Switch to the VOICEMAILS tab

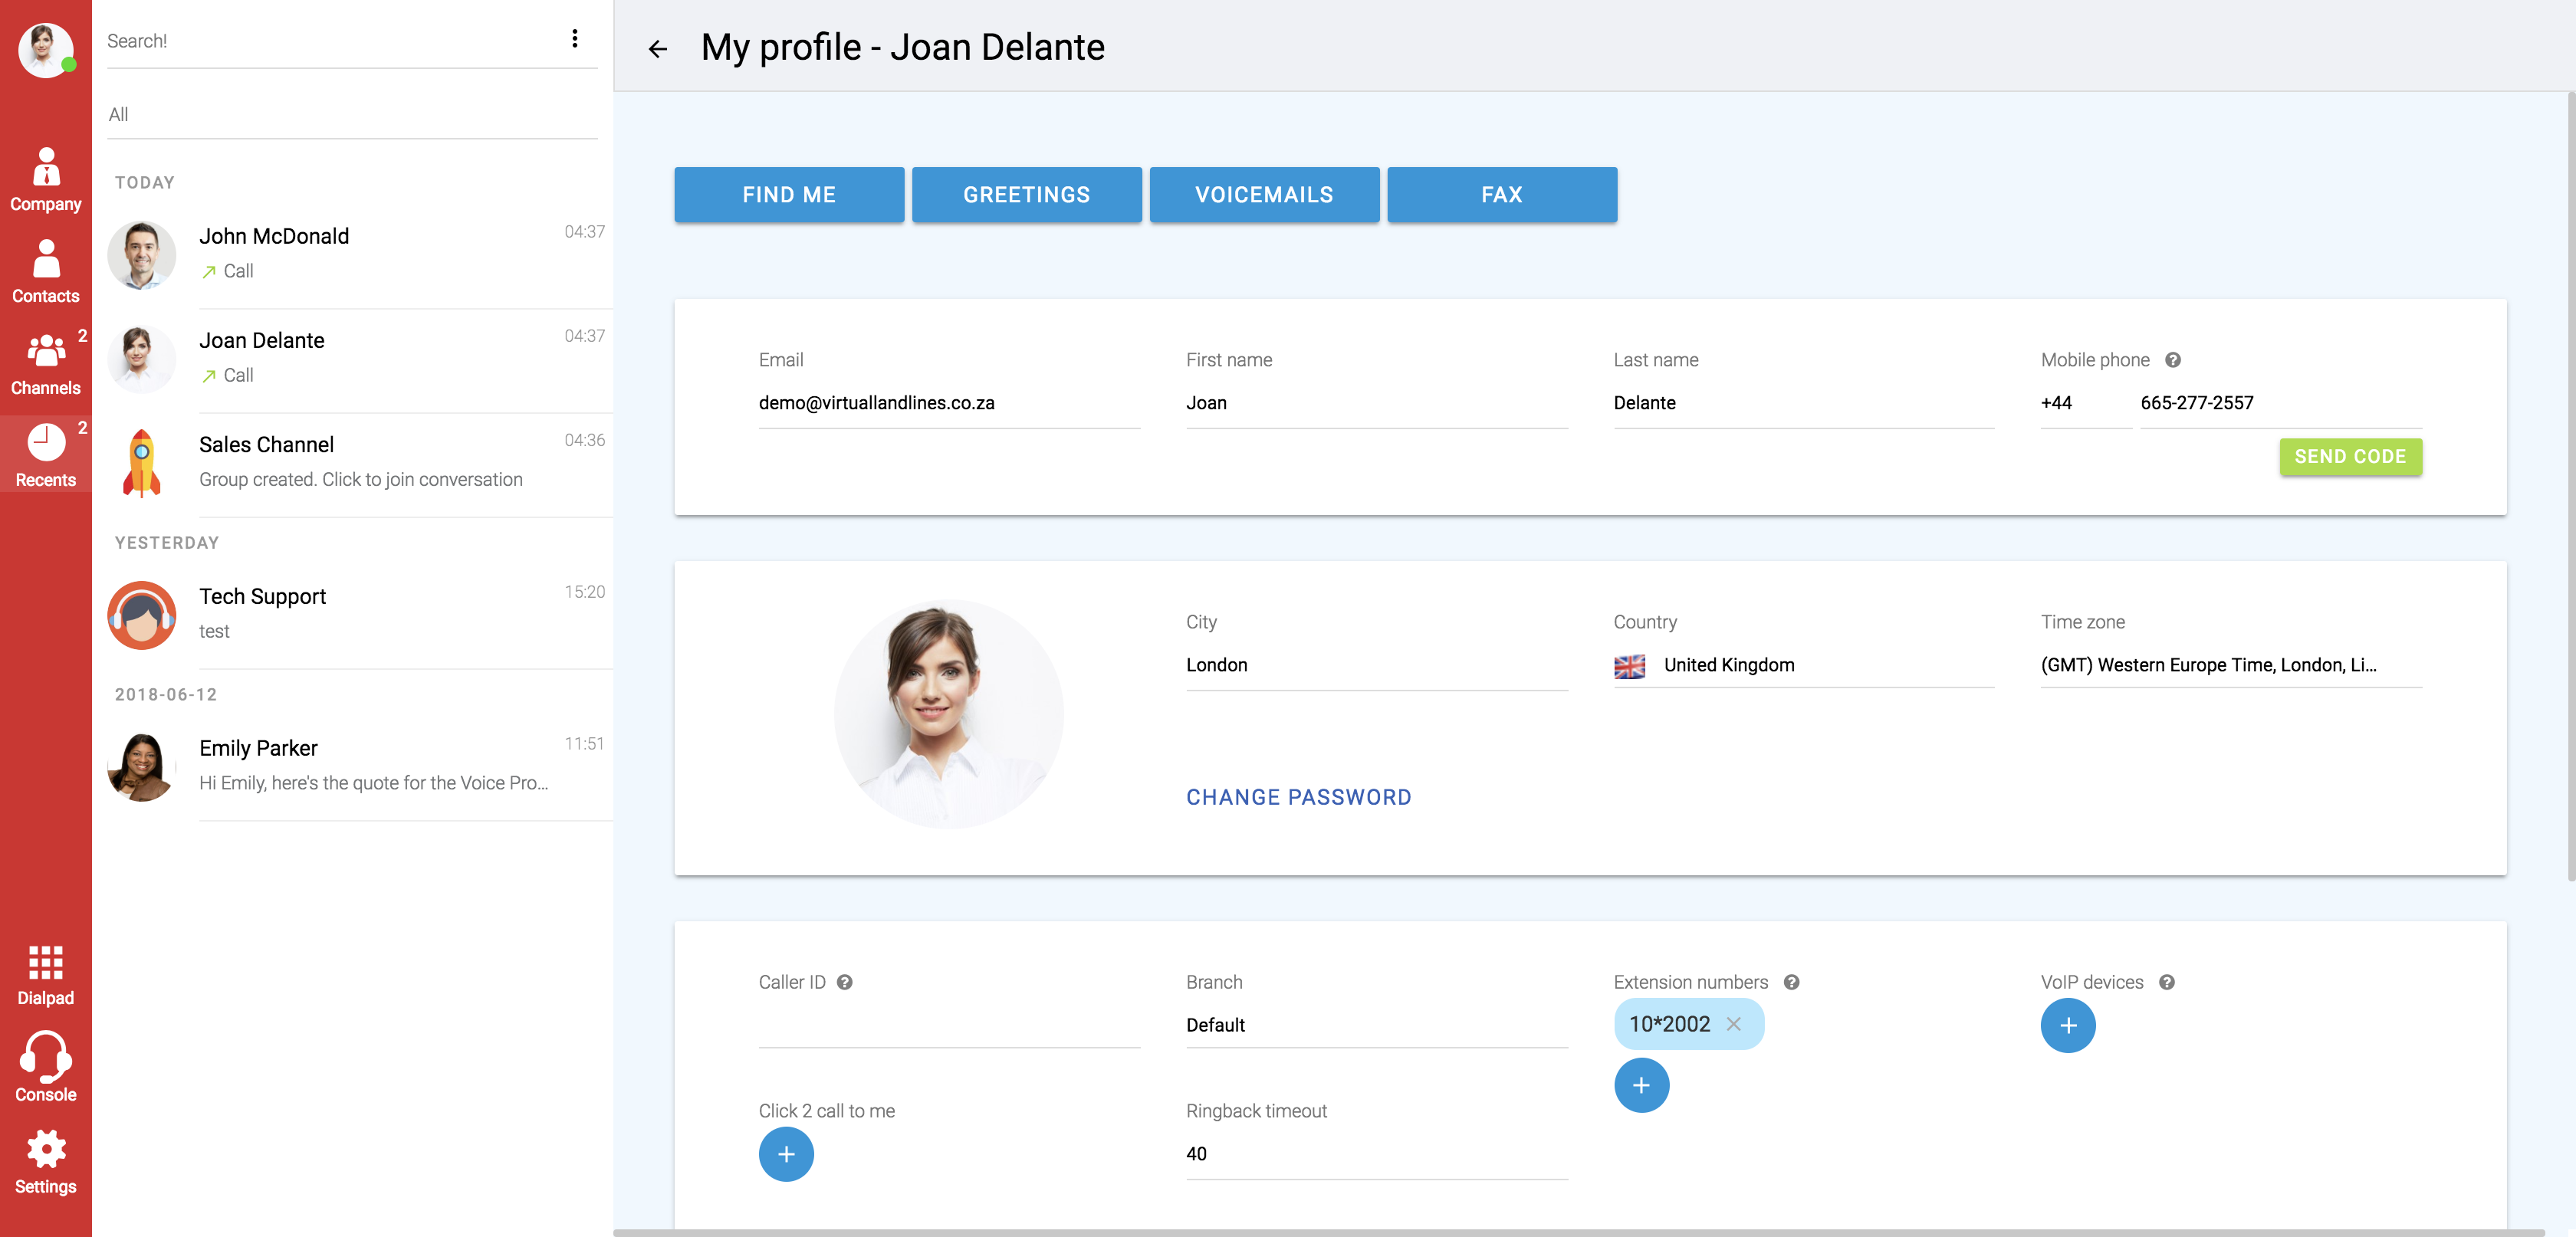[x=1263, y=195]
